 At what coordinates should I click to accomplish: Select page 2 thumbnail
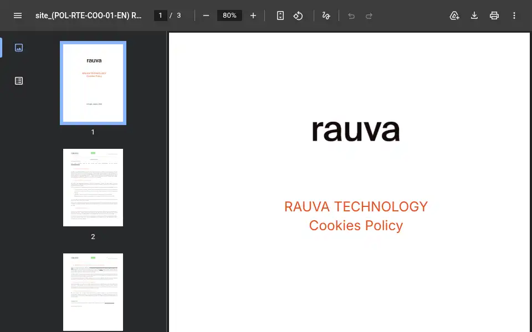[93, 188]
